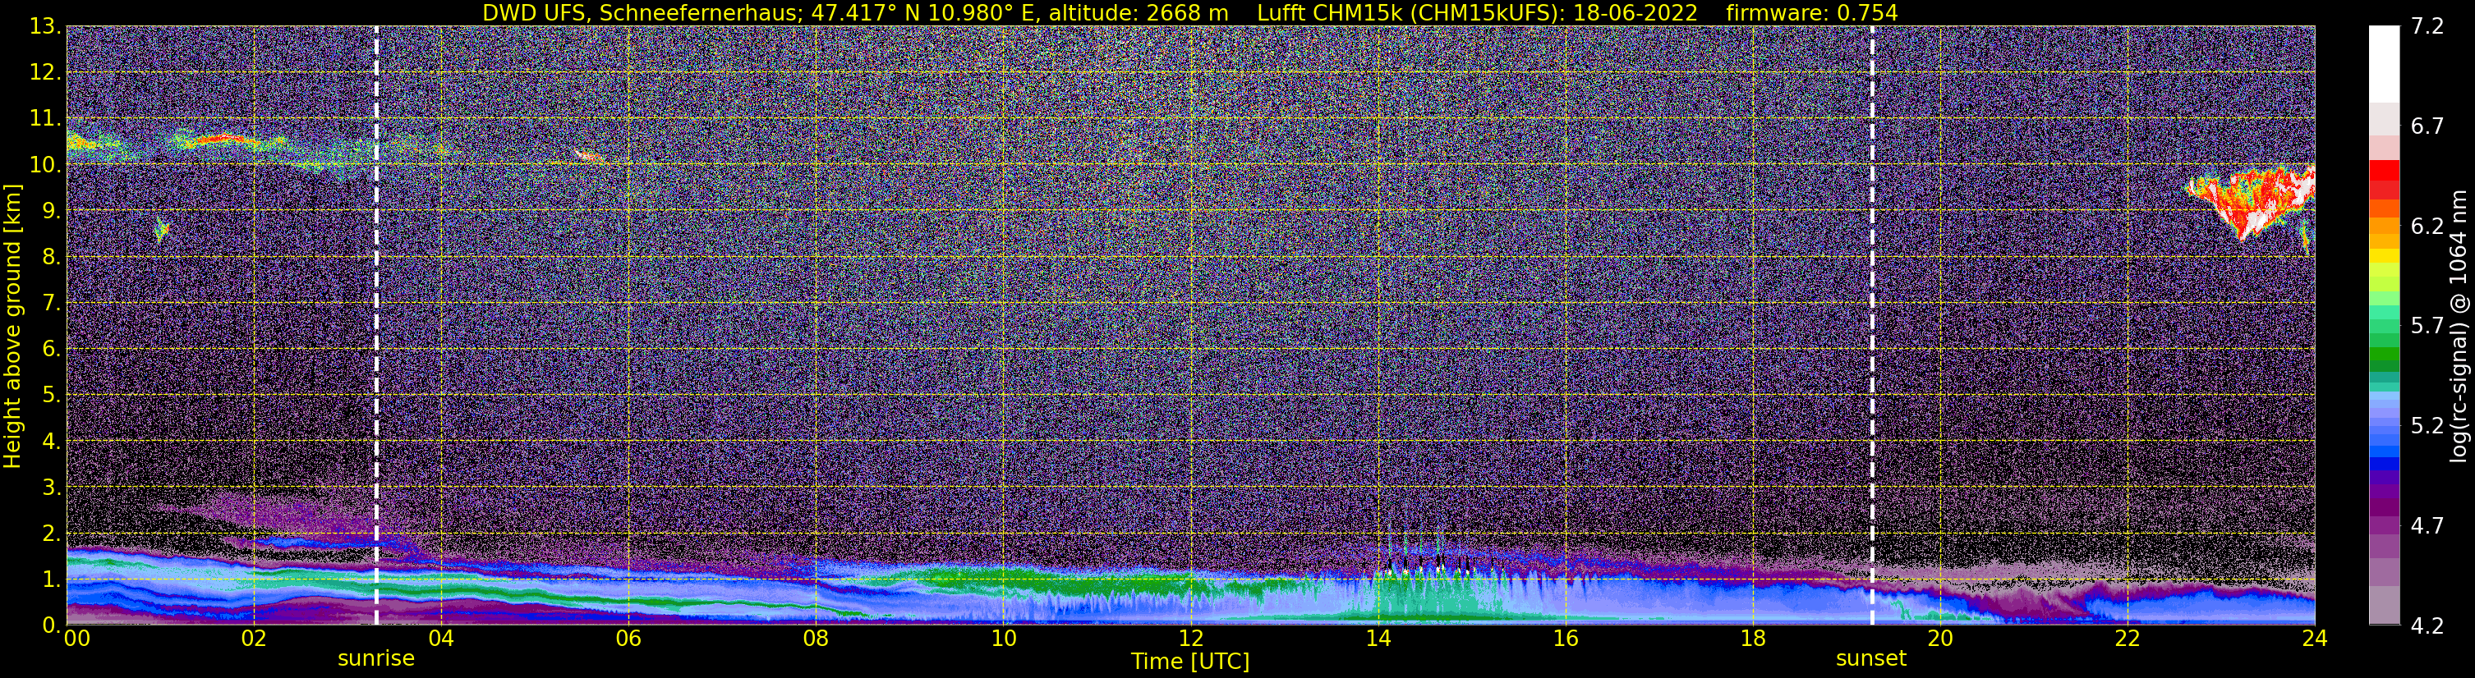Click the '6.2' colorbar tick value

point(2427,226)
